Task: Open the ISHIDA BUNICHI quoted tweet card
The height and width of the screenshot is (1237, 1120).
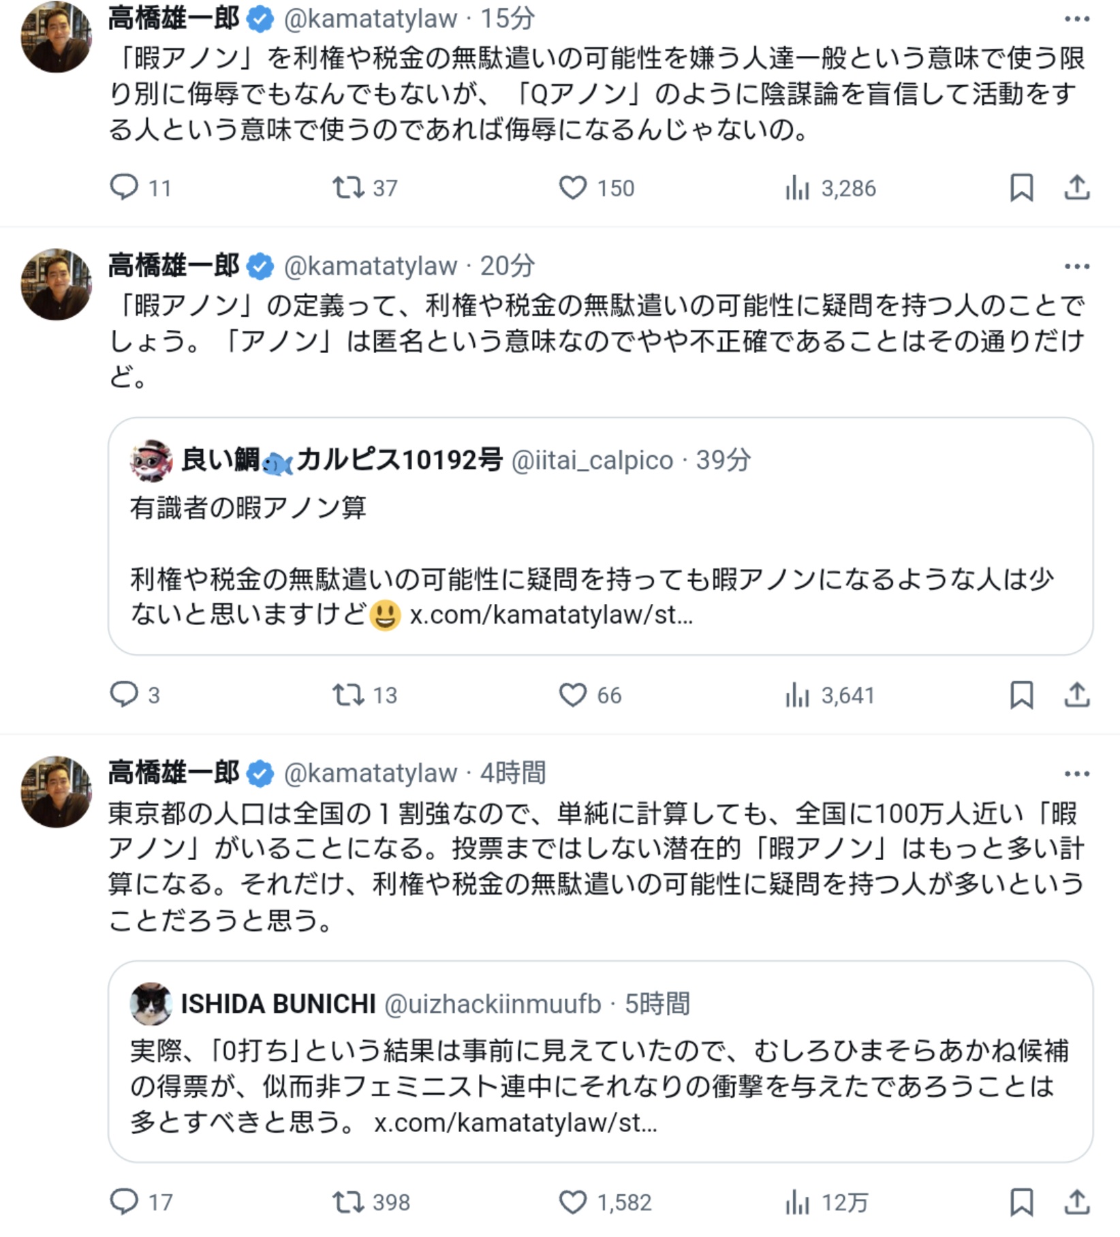Action: pyautogui.click(x=600, y=1084)
